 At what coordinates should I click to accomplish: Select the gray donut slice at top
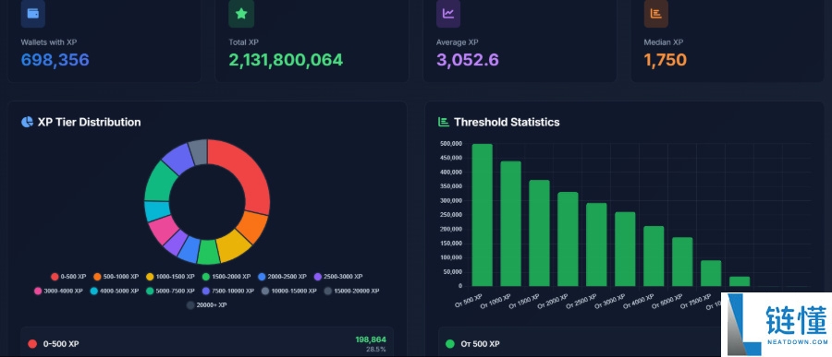199,151
